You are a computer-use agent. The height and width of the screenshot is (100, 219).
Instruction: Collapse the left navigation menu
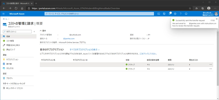click(34, 32)
